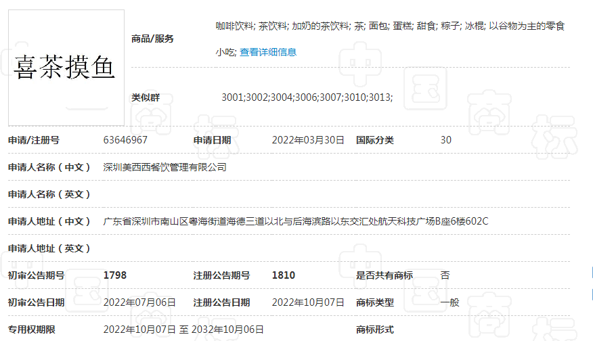Select registration announcement issue number 1810
Image resolution: width=593 pixels, height=341 pixels.
[x=283, y=275]
